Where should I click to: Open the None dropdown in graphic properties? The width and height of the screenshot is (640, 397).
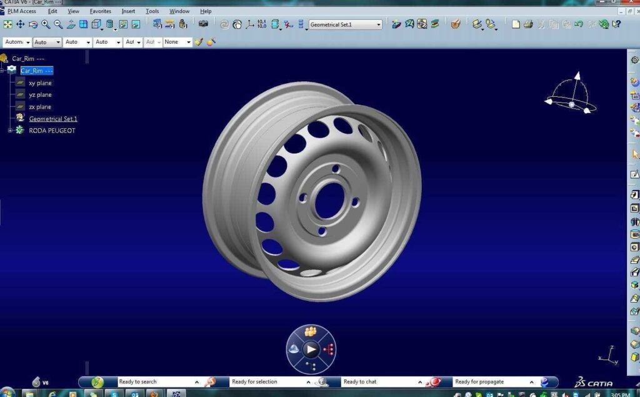pyautogui.click(x=188, y=43)
